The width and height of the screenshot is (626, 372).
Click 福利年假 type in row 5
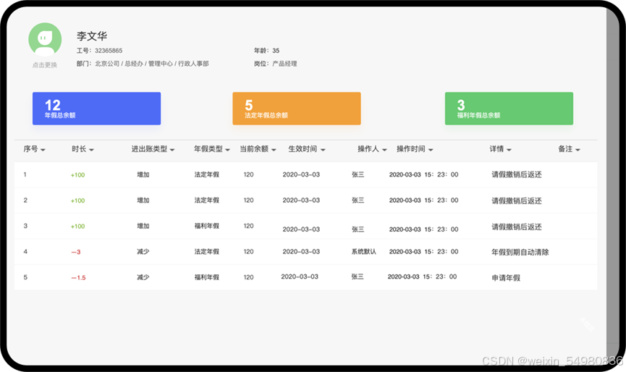coord(207,277)
